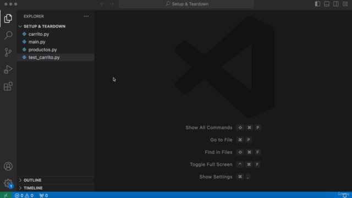352x198 pixels.
Task: Click the Show All Commands shortcut hint
Action: click(x=223, y=128)
